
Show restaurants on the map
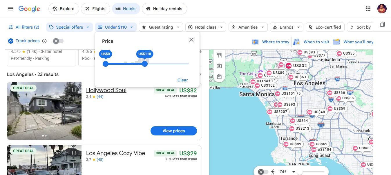point(219,55)
